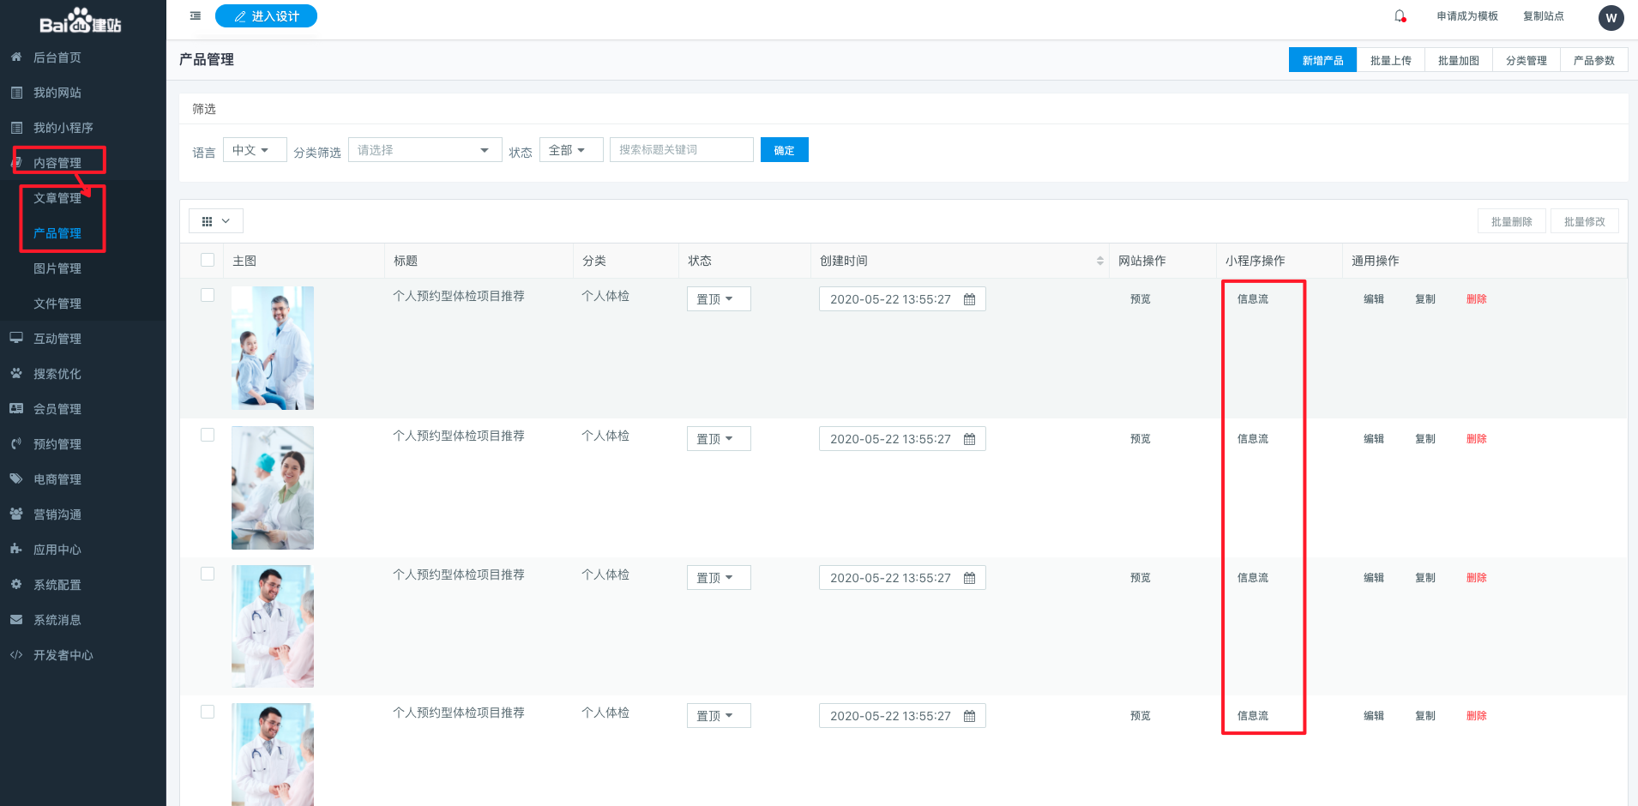Open the 中文 language dropdown
The height and width of the screenshot is (806, 1638).
coord(254,150)
